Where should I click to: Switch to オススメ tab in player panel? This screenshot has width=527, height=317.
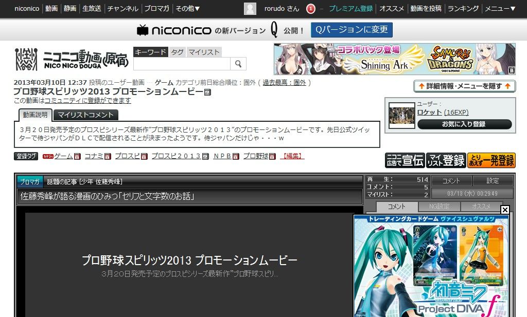481,207
